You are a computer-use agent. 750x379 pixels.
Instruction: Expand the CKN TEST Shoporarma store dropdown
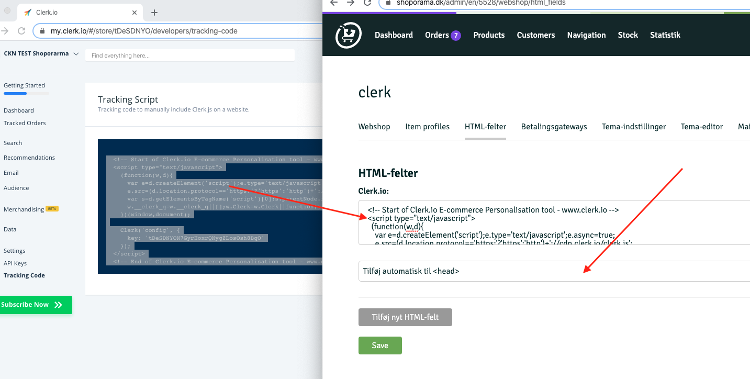76,53
